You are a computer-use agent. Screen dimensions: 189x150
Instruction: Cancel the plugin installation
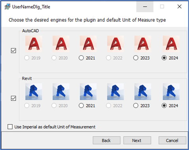click(x=172, y=141)
